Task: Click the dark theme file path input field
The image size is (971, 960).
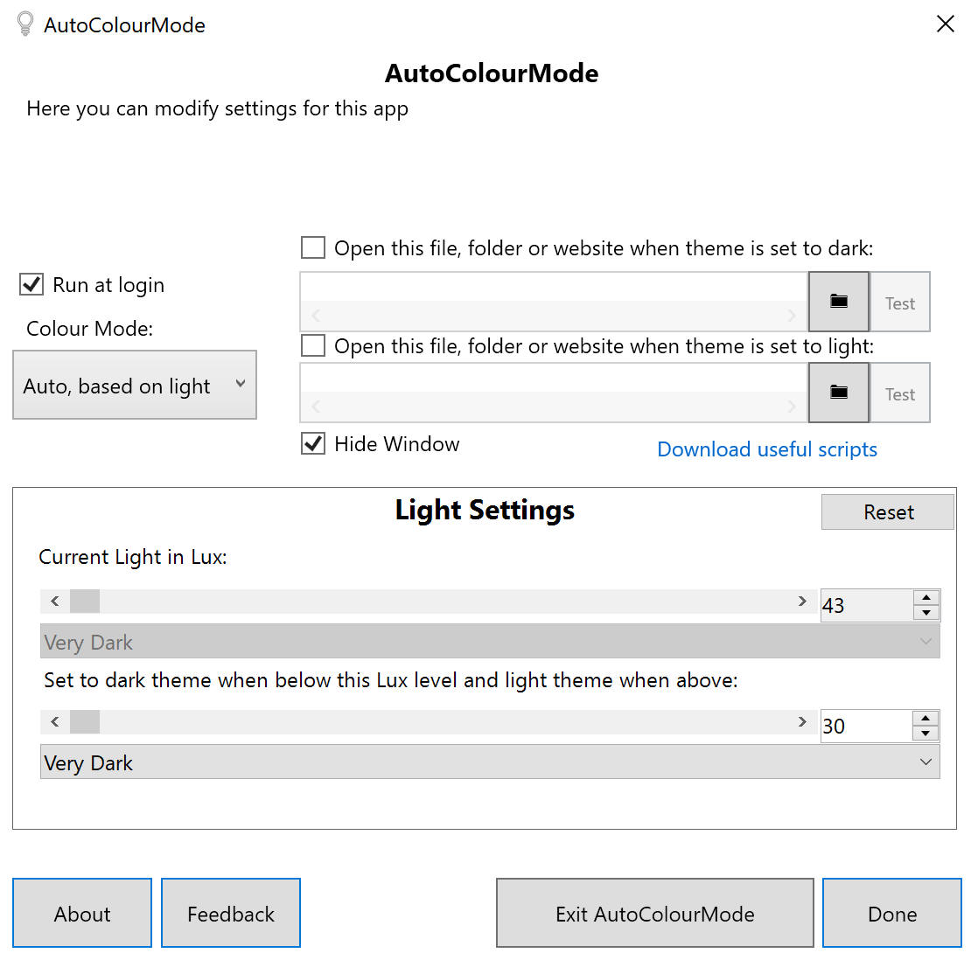Action: tap(553, 288)
